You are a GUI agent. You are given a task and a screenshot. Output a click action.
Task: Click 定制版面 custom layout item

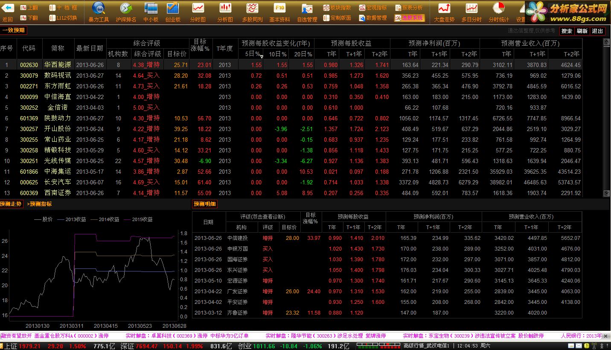coord(337,18)
